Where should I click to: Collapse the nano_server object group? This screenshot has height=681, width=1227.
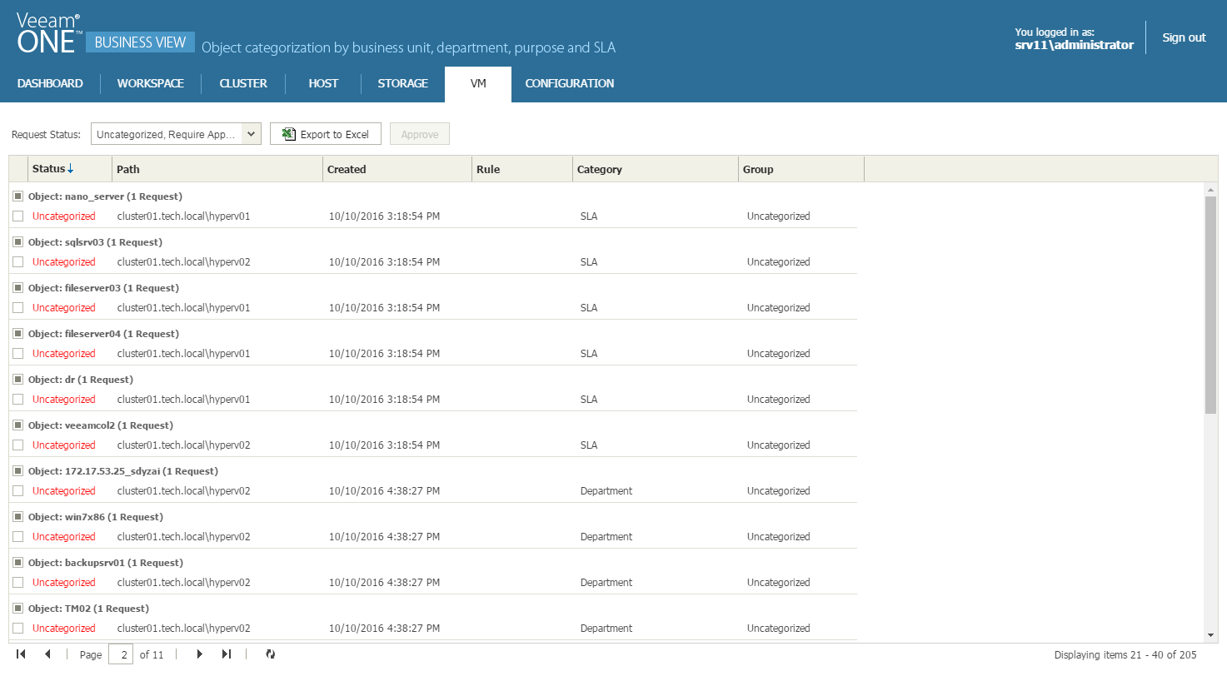(18, 196)
